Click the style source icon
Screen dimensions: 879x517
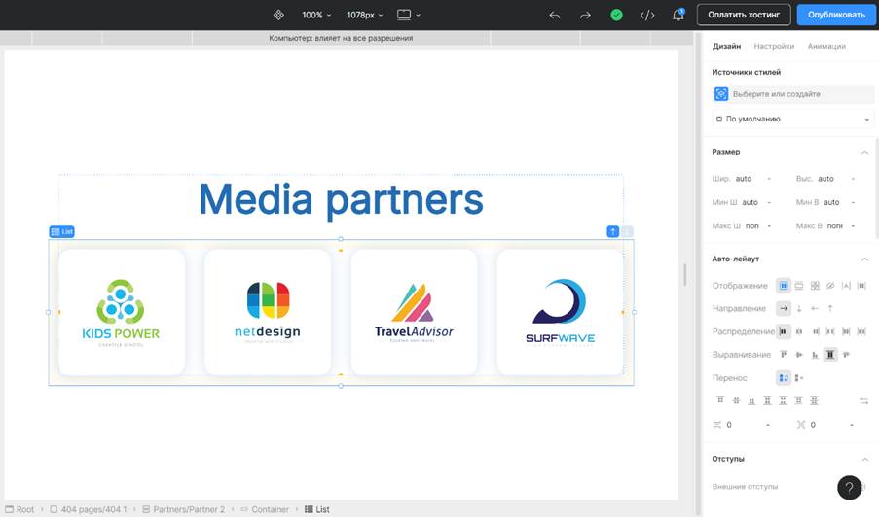[721, 94]
